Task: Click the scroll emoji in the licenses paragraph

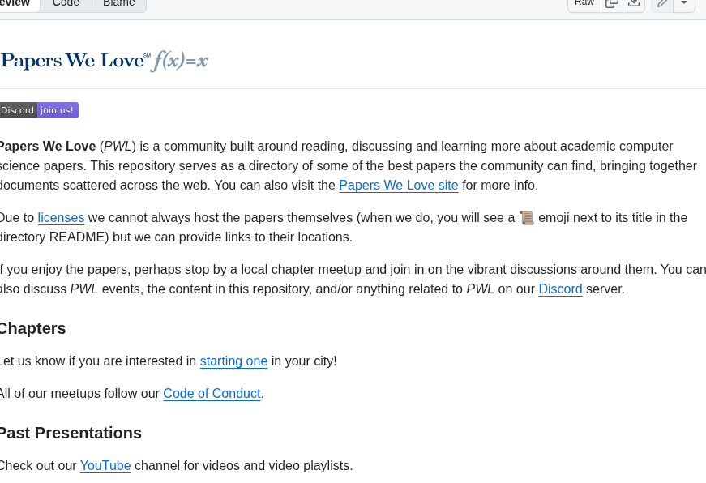Action: (526, 217)
